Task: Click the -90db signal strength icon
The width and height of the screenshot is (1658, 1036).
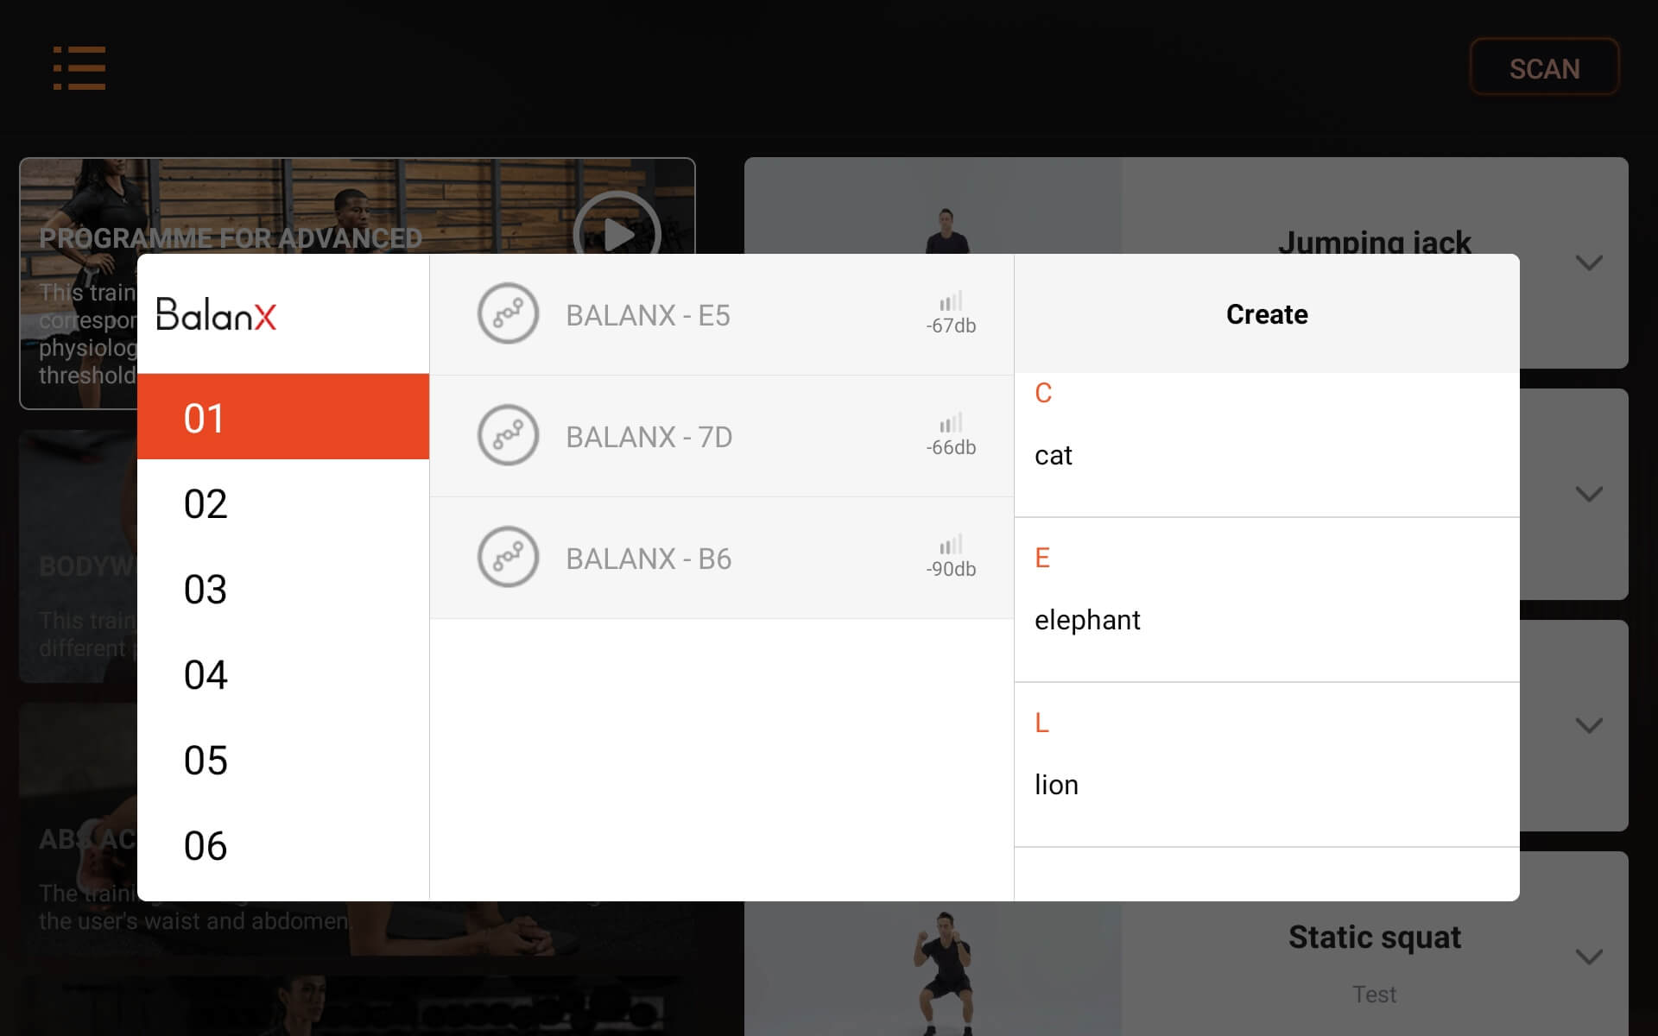Action: pos(951,545)
